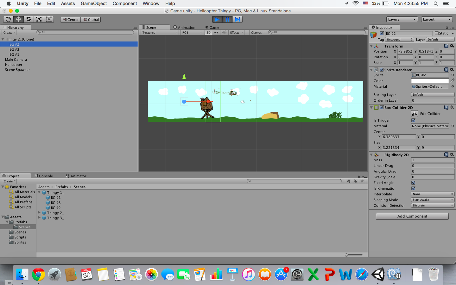Open the color eyedropper picker
This screenshot has height=285, width=456.
tap(452, 81)
